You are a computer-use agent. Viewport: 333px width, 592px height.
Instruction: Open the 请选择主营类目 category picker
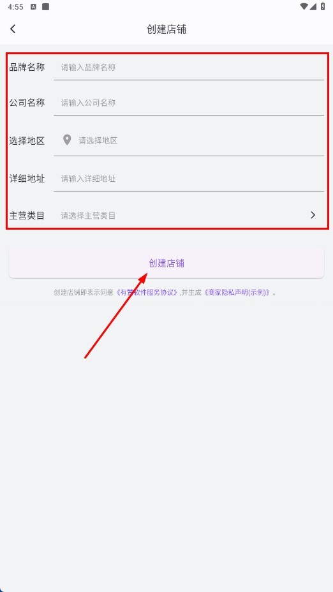189,215
